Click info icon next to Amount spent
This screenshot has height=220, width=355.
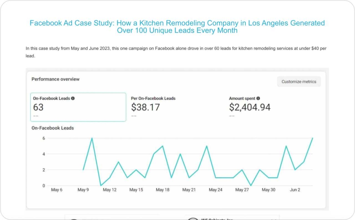[x=258, y=98]
